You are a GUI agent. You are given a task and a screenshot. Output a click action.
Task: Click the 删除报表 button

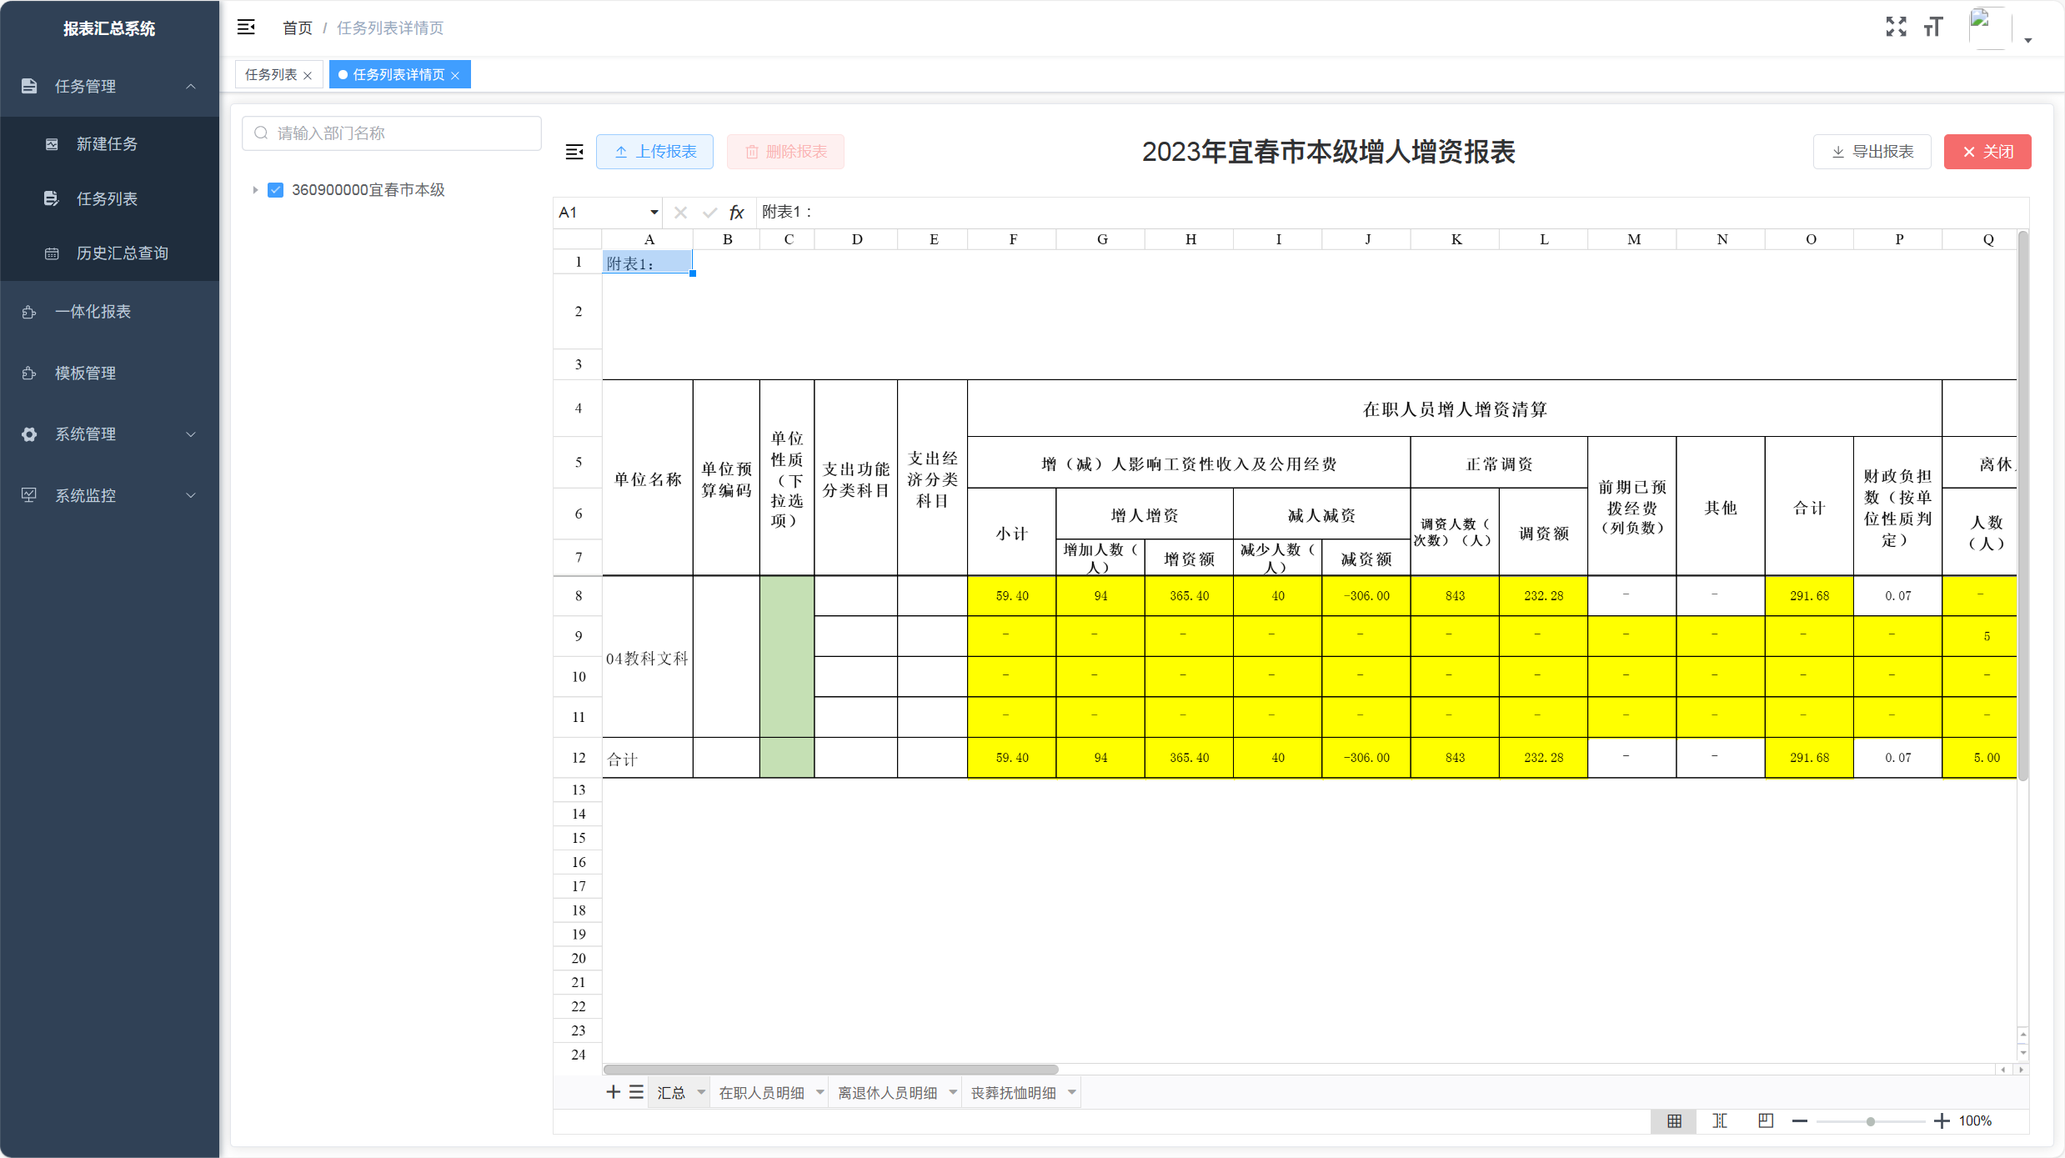785,152
